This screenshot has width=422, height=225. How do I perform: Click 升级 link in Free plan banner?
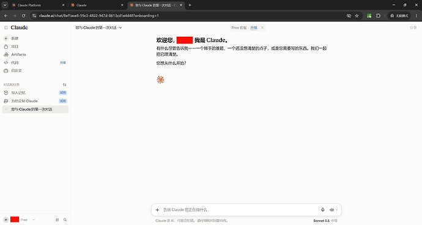click(x=254, y=28)
